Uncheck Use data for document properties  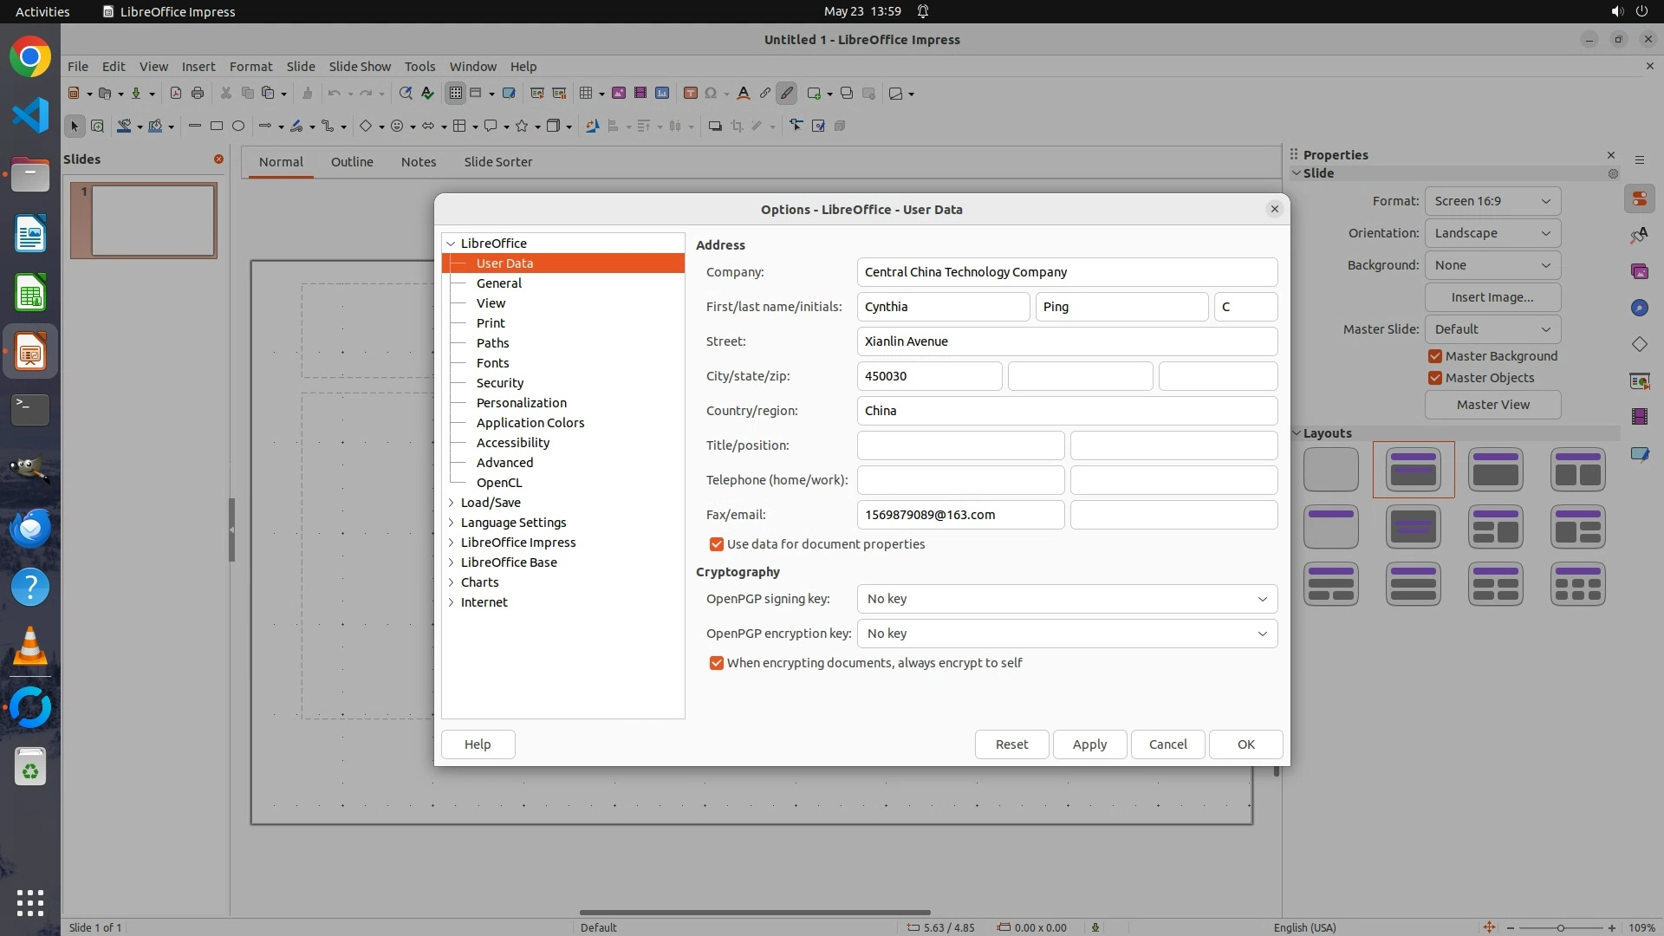point(717,544)
